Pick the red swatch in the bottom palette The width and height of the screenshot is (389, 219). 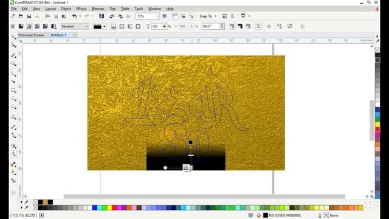click(x=114, y=207)
